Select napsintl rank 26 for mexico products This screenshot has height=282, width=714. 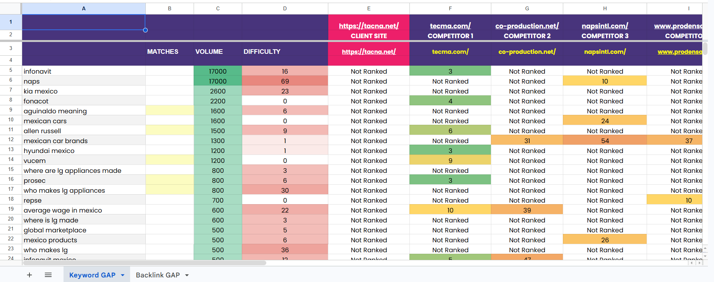(605, 240)
